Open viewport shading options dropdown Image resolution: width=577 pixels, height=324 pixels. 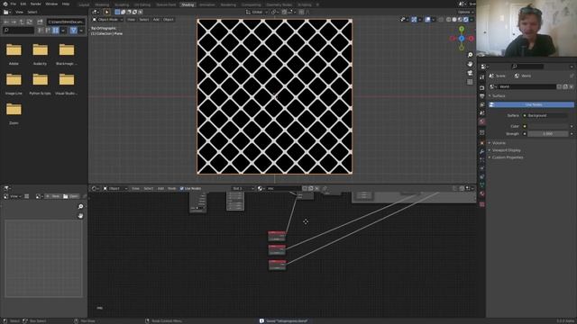(472, 20)
